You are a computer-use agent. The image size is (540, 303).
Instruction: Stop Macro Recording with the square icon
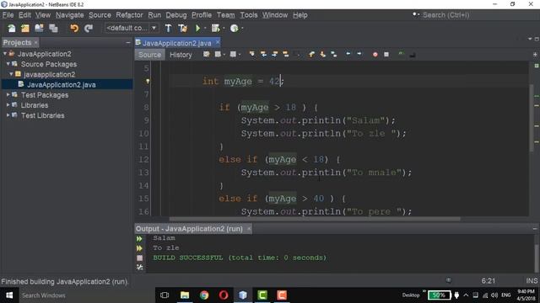386,54
